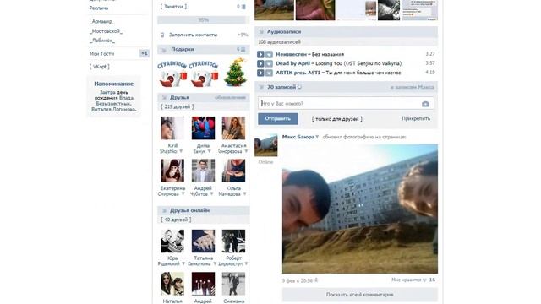Image resolution: width=541 pixels, height=304 pixels.
Task: Open the arrow next to Андрей Чубатов
Action: coord(211,194)
